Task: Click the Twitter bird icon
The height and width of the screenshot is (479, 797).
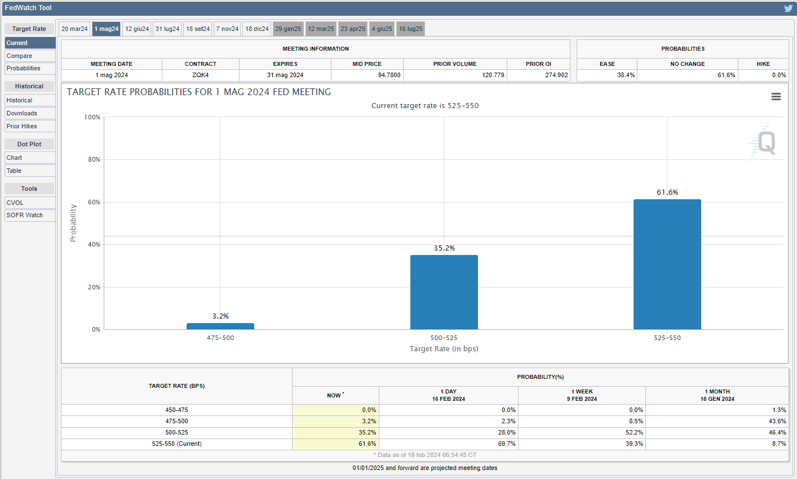Action: tap(788, 8)
